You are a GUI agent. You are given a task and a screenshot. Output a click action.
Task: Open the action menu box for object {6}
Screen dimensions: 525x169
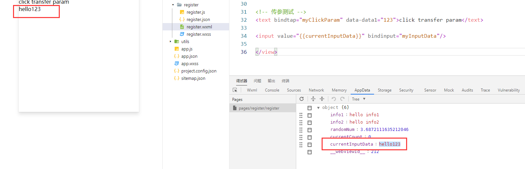310,108
